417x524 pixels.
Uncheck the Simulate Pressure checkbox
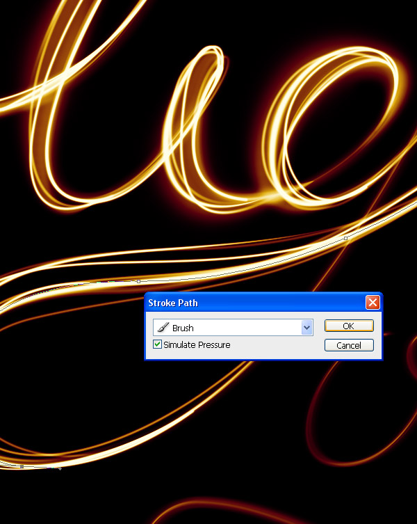157,344
